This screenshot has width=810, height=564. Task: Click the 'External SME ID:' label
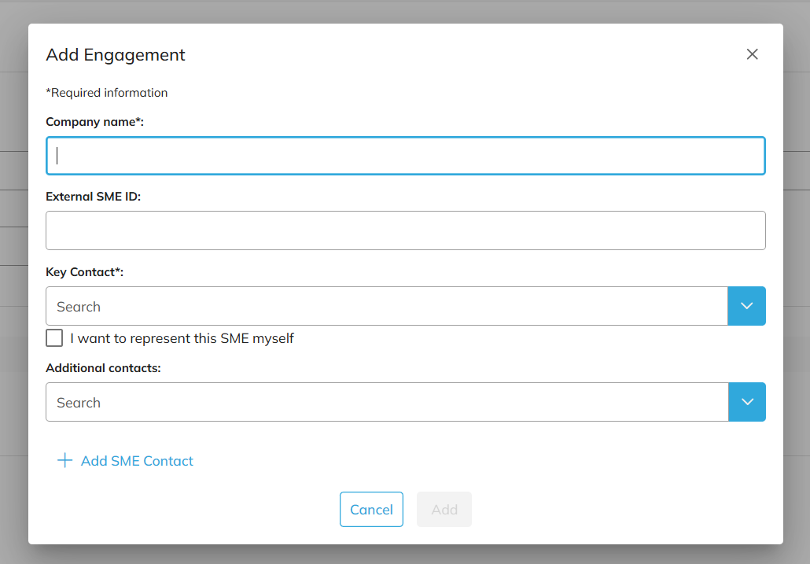93,197
